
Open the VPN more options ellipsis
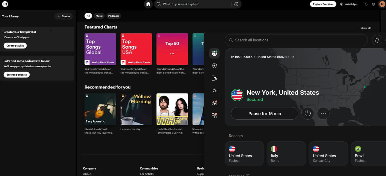click(x=323, y=113)
